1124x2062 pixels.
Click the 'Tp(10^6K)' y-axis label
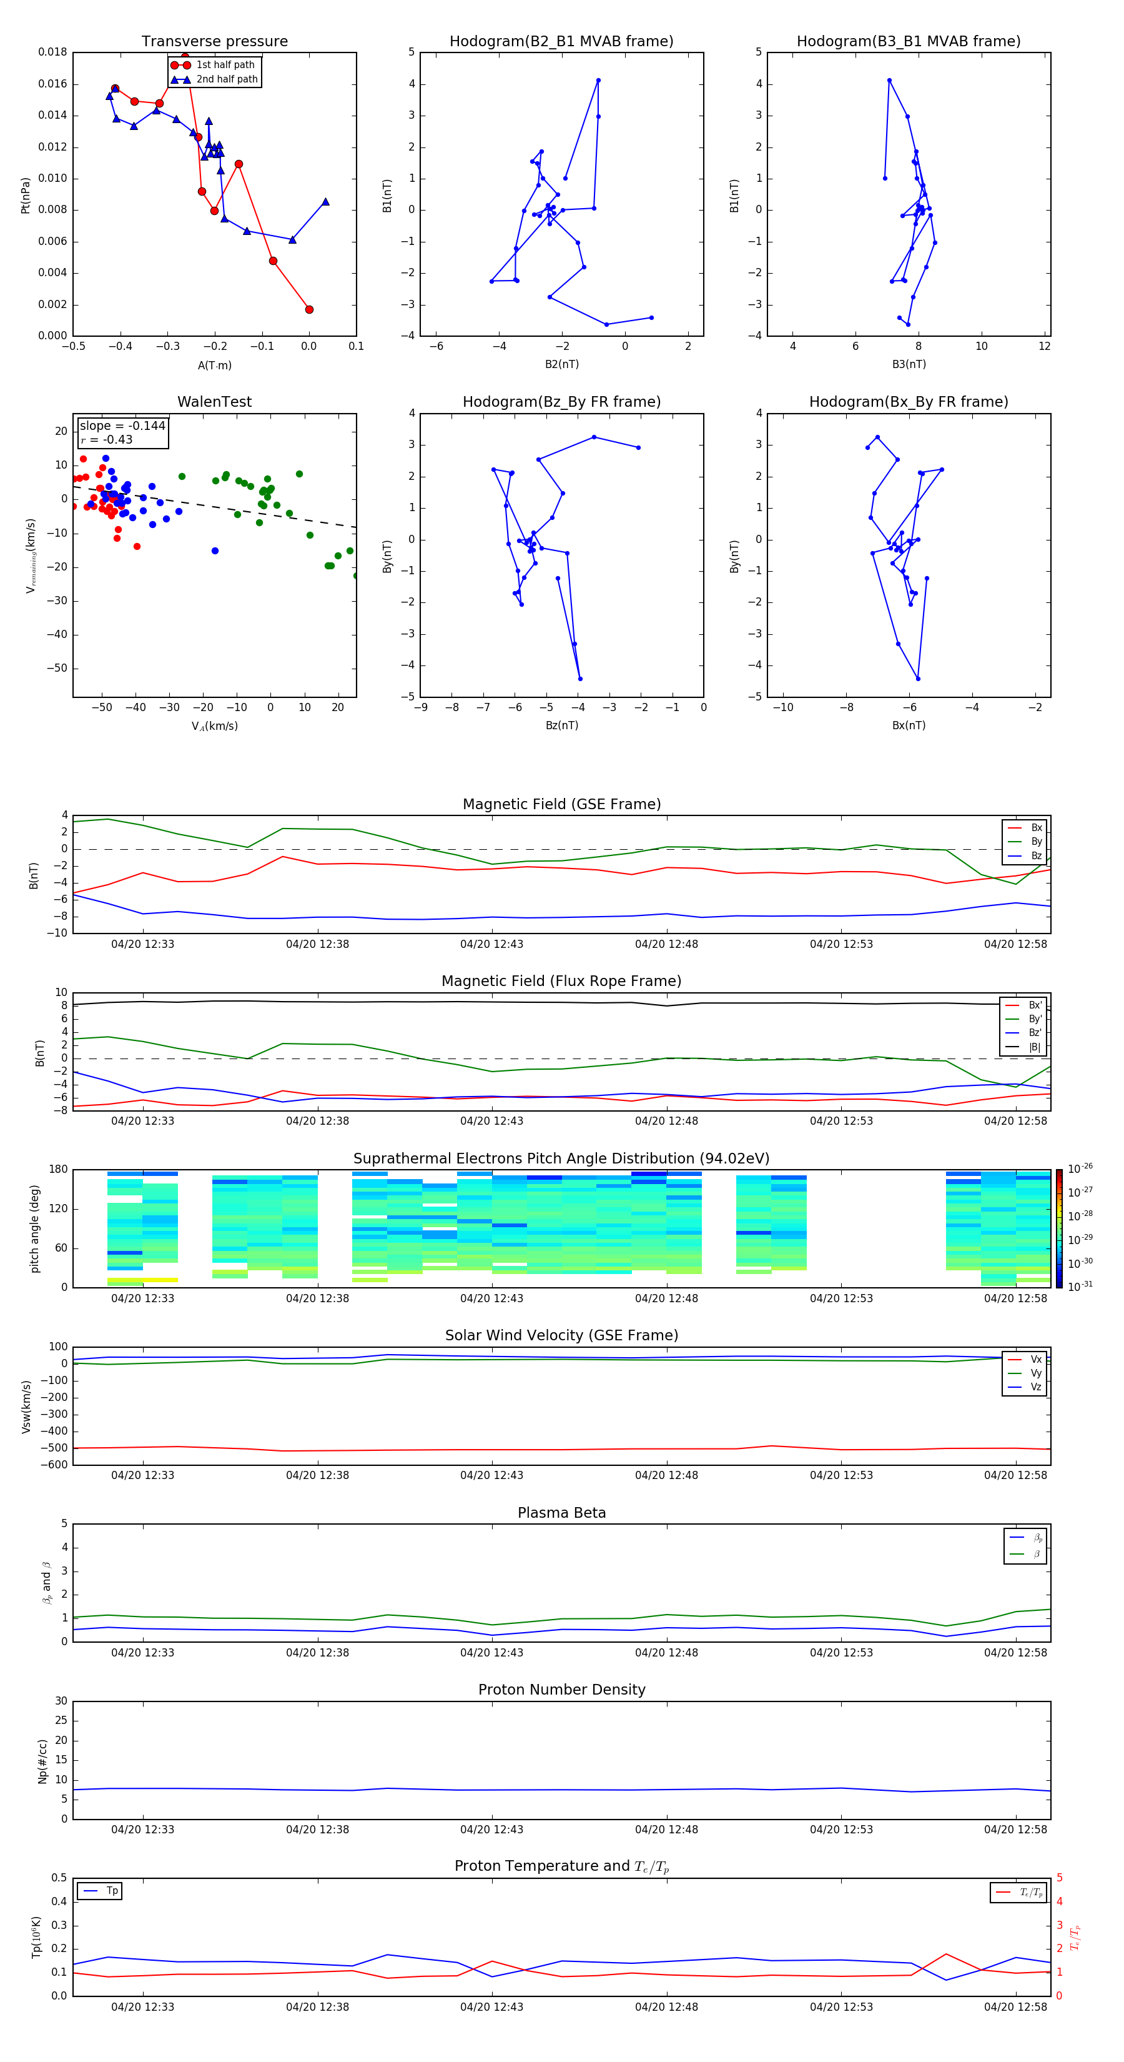tap(36, 1937)
